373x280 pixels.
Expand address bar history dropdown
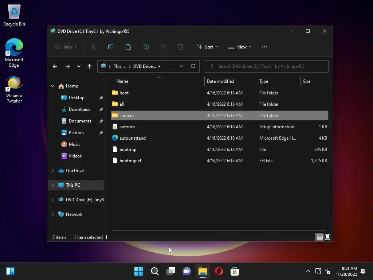[x=181, y=66]
